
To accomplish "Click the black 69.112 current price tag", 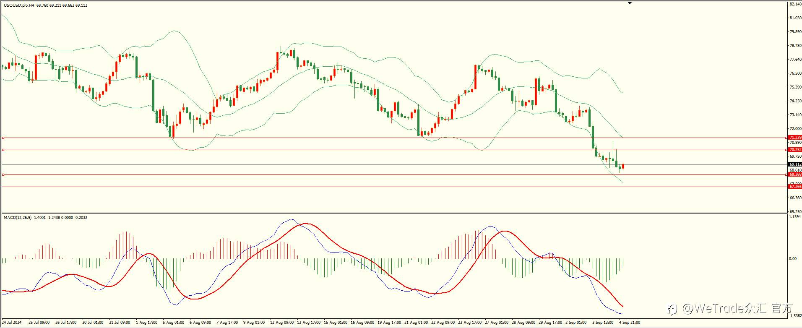I will [x=795, y=164].
